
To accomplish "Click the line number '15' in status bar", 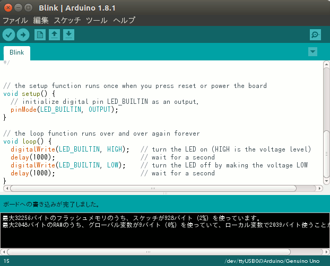I will point(6,261).
